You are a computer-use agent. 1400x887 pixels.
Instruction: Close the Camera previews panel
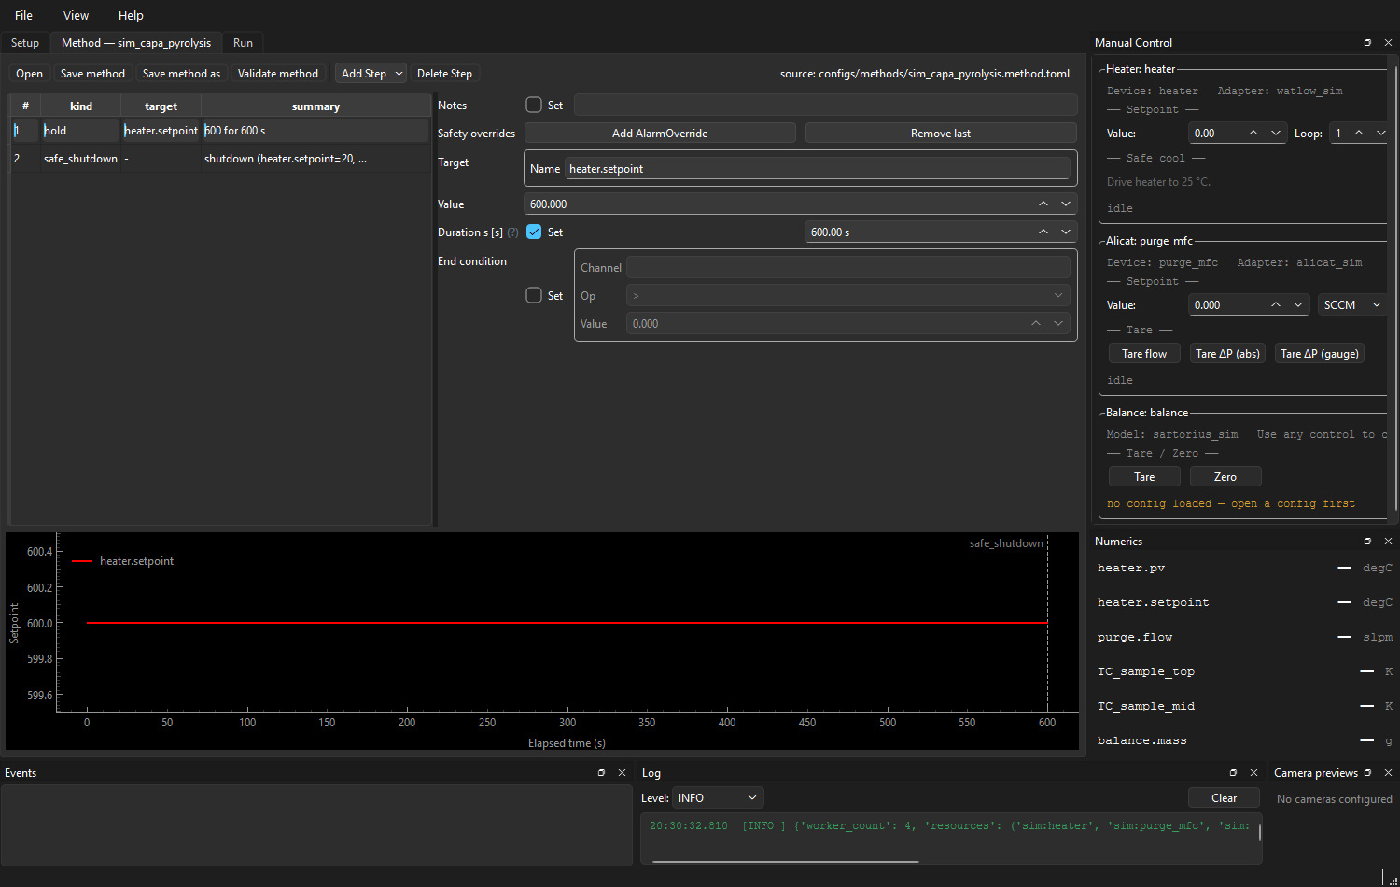[x=1388, y=773]
